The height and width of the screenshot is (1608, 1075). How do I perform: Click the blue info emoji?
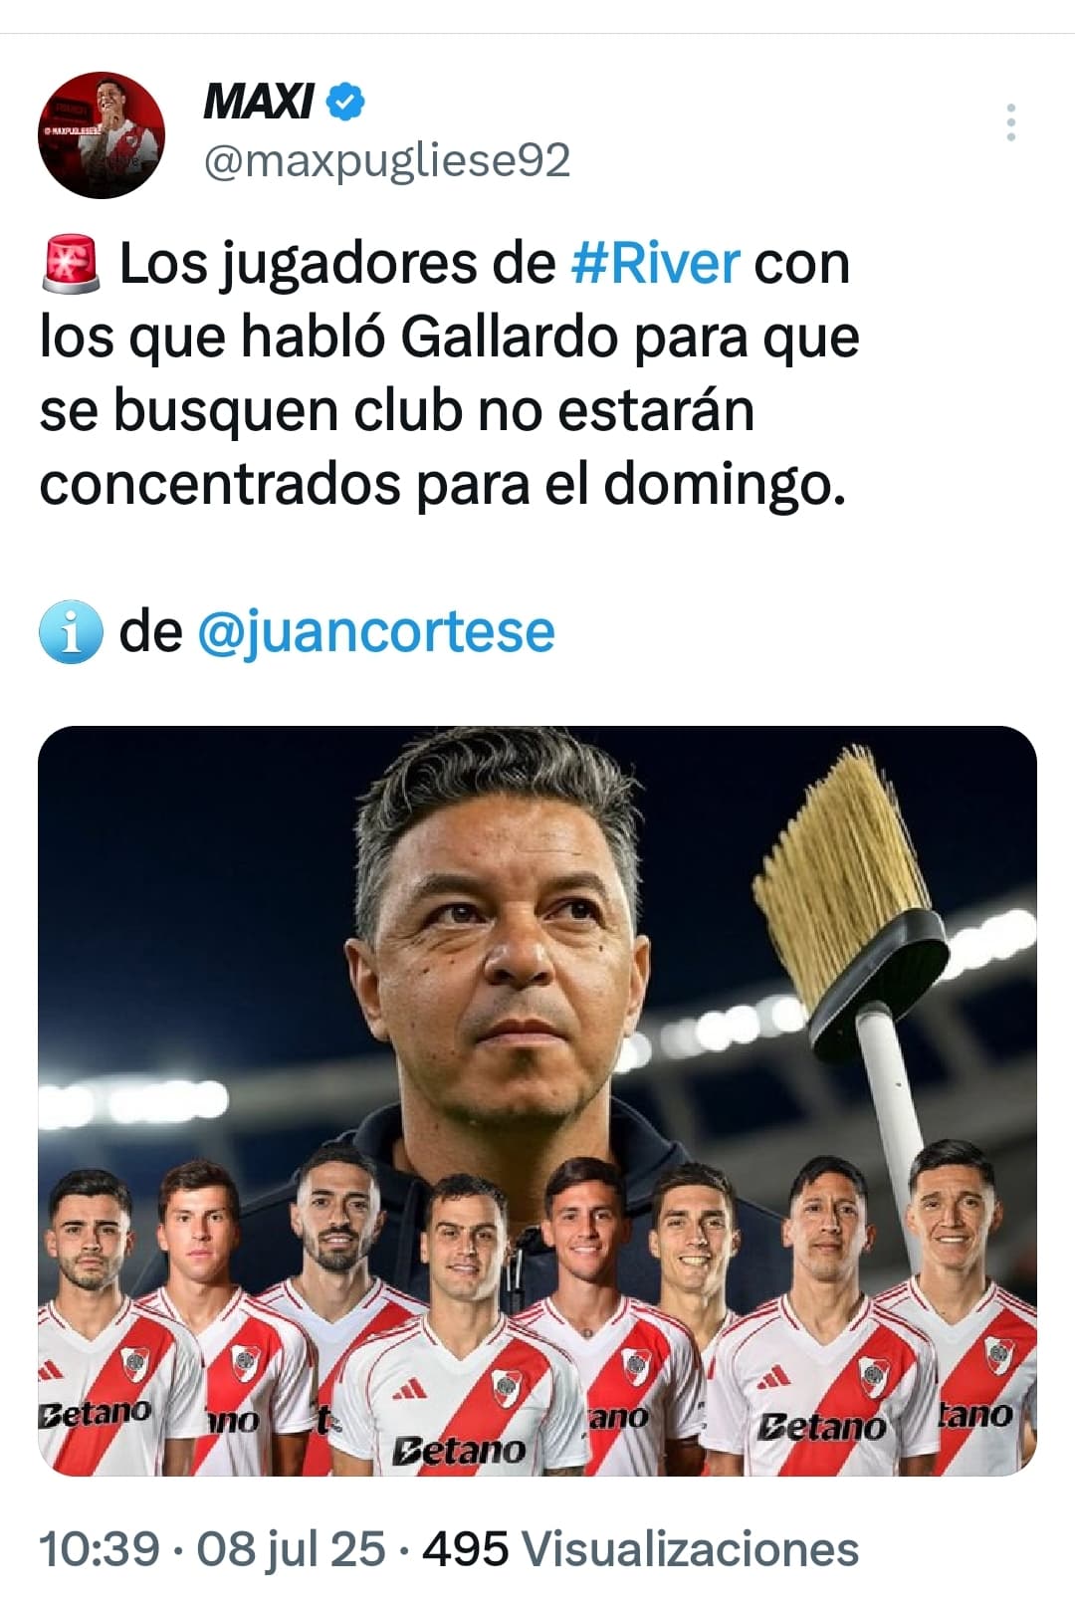point(71,632)
